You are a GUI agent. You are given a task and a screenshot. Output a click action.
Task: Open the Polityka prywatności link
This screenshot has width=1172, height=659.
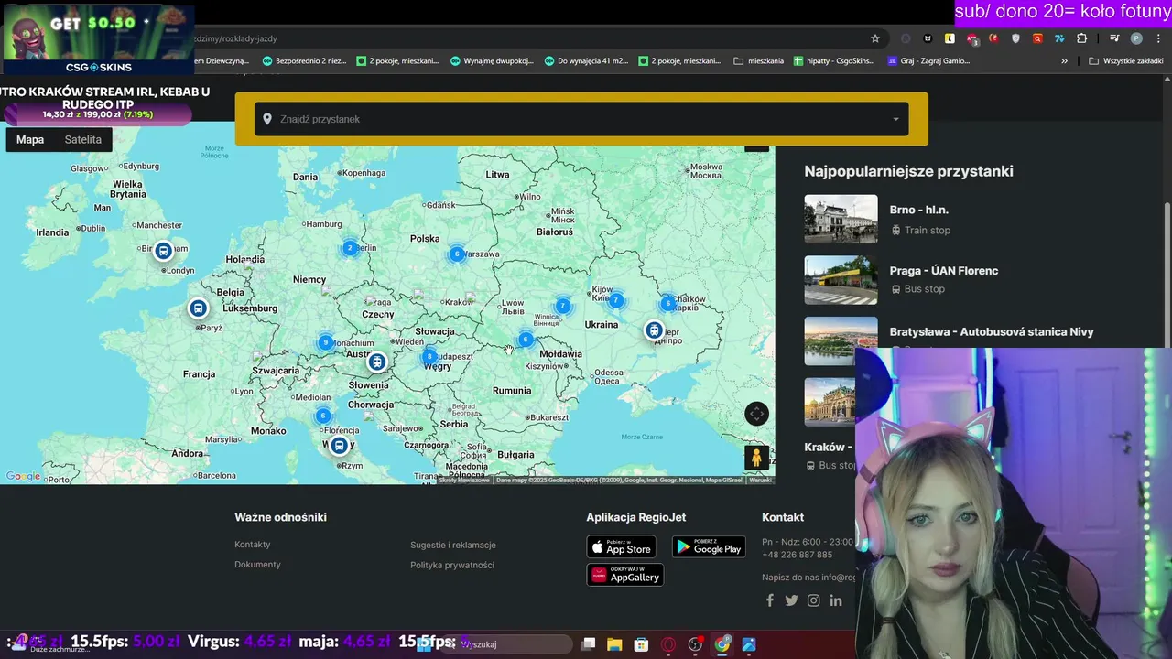tap(452, 565)
